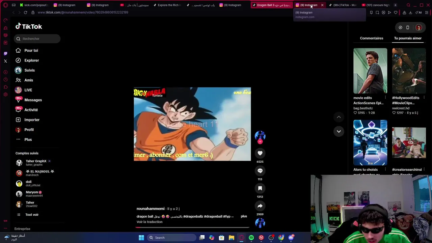Image resolution: width=432 pixels, height=243 pixels.
Task: Open the movie edits video thumbnail
Action: [370, 71]
